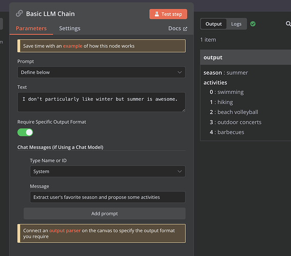291x256 pixels.
Task: Run the Test step button
Action: 168,14
